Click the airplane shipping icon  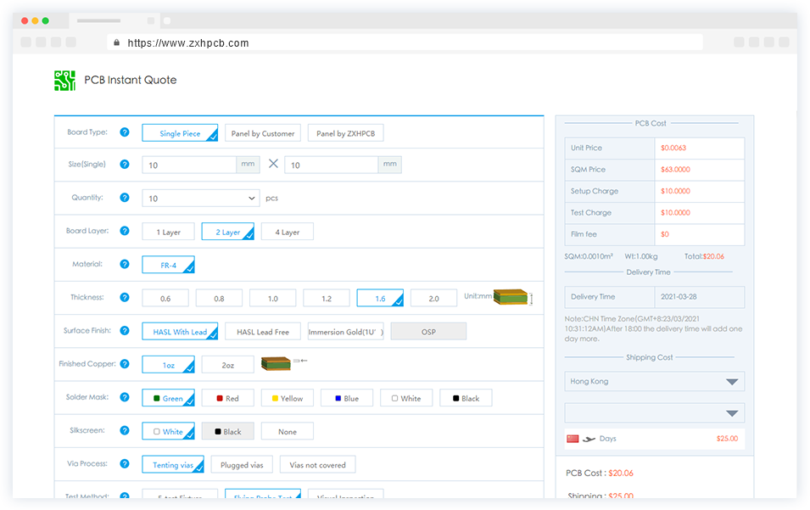(589, 440)
